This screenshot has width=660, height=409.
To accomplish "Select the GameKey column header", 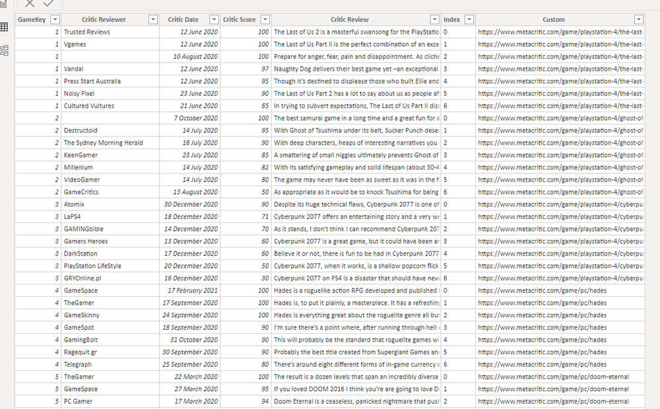I will [x=38, y=19].
